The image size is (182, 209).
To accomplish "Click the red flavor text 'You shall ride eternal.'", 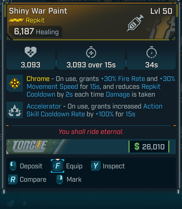I will coord(91,132).
